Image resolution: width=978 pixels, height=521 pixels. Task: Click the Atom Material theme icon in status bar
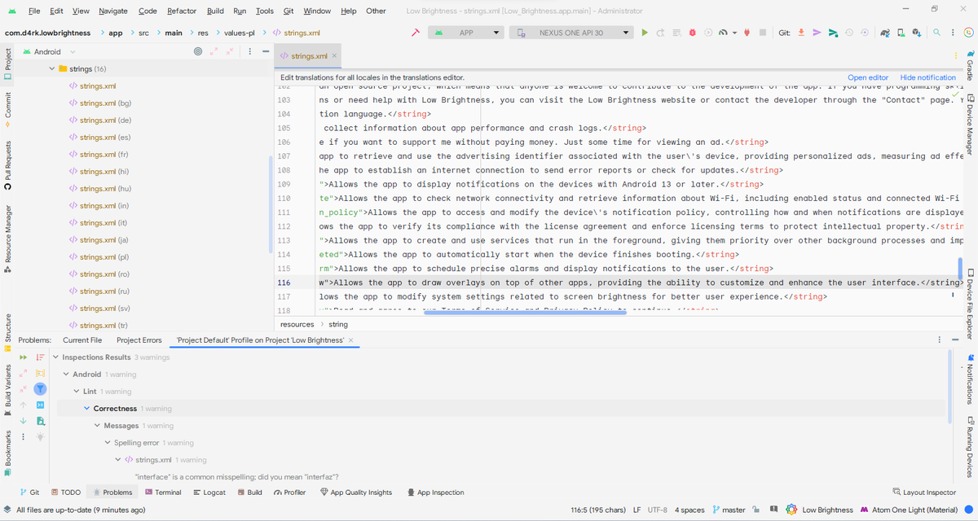[865, 510]
